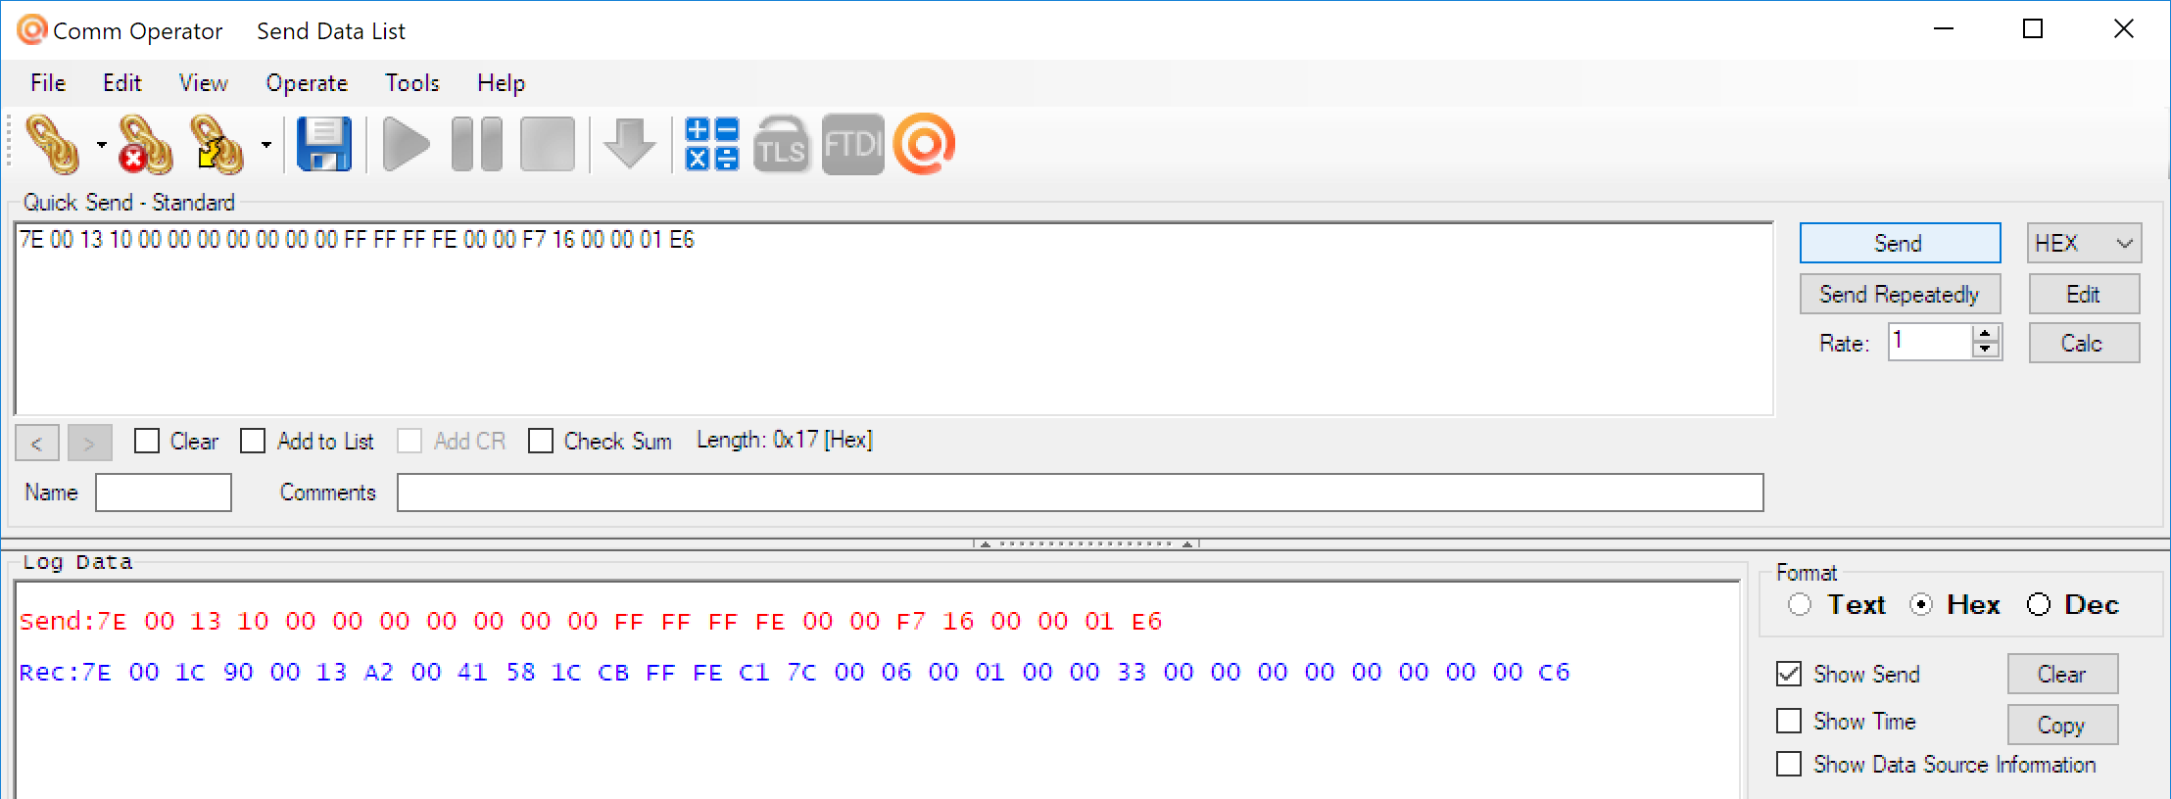Click the Name input field

point(164,493)
